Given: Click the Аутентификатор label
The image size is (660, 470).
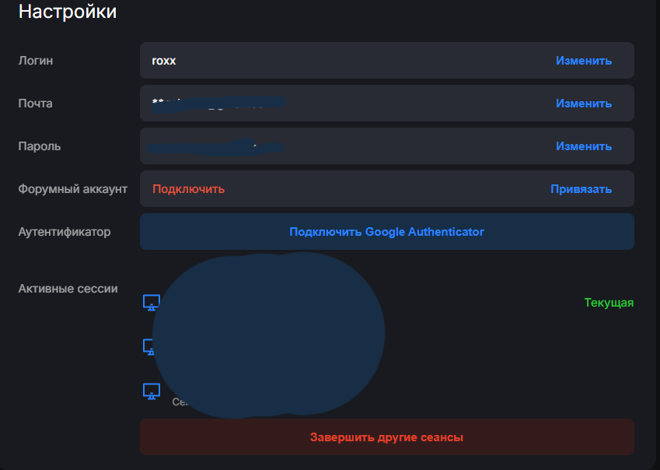Looking at the screenshot, I should [x=65, y=232].
